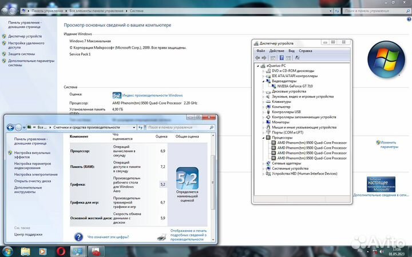Click the print performance details link

click(x=188, y=235)
